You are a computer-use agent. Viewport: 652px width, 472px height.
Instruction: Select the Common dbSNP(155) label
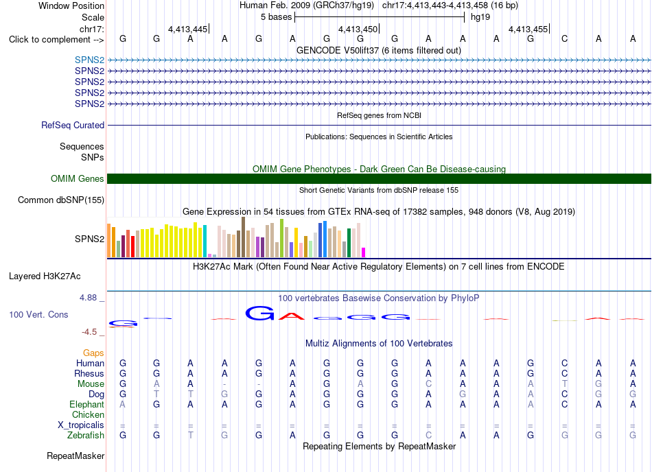coord(61,200)
